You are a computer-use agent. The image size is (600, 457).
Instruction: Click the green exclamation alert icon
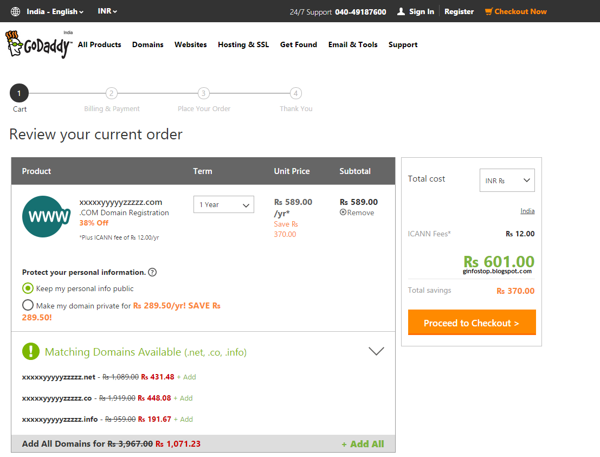[x=31, y=351]
